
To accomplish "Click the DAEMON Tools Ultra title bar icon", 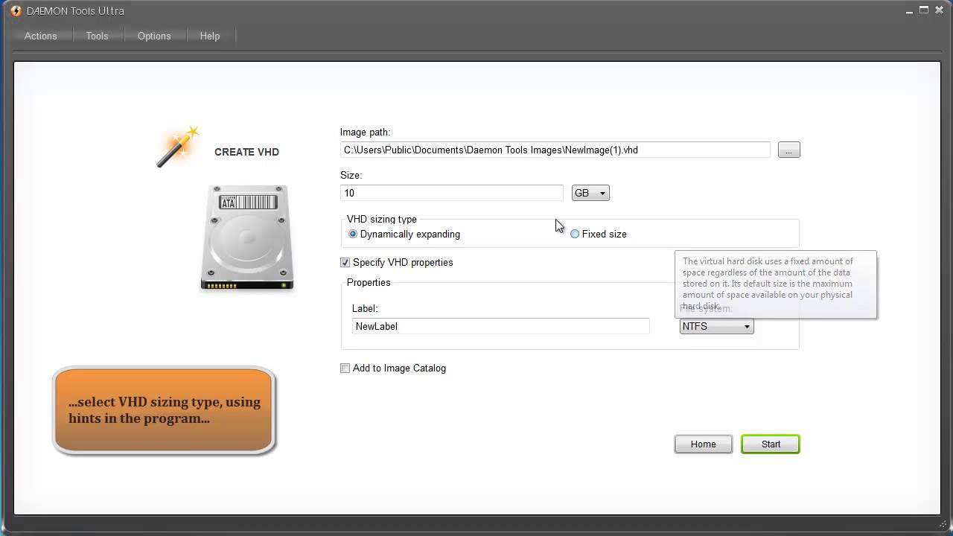I will point(16,10).
